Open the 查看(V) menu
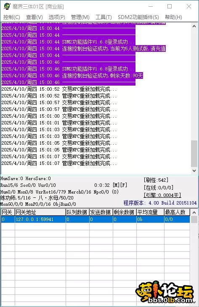 click(34, 17)
